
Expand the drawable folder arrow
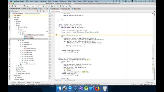coord(20,43)
